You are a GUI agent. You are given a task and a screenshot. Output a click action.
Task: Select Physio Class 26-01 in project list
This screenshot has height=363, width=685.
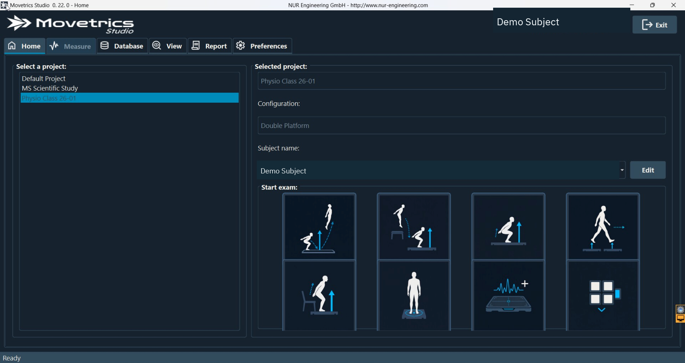(130, 98)
